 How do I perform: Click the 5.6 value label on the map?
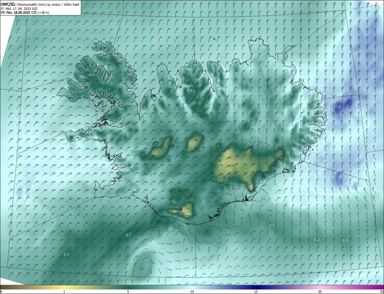coord(268,83)
